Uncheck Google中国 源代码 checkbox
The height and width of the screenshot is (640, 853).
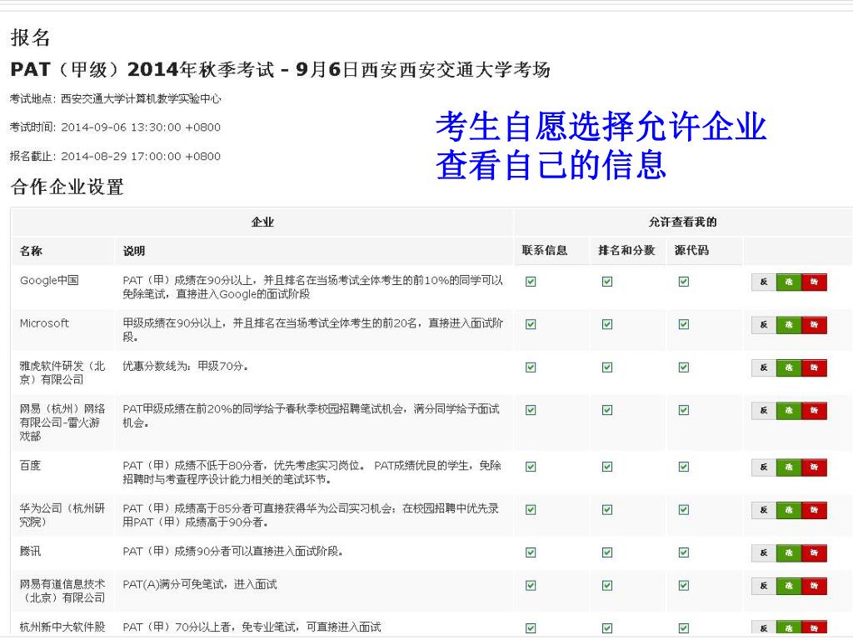[684, 282]
